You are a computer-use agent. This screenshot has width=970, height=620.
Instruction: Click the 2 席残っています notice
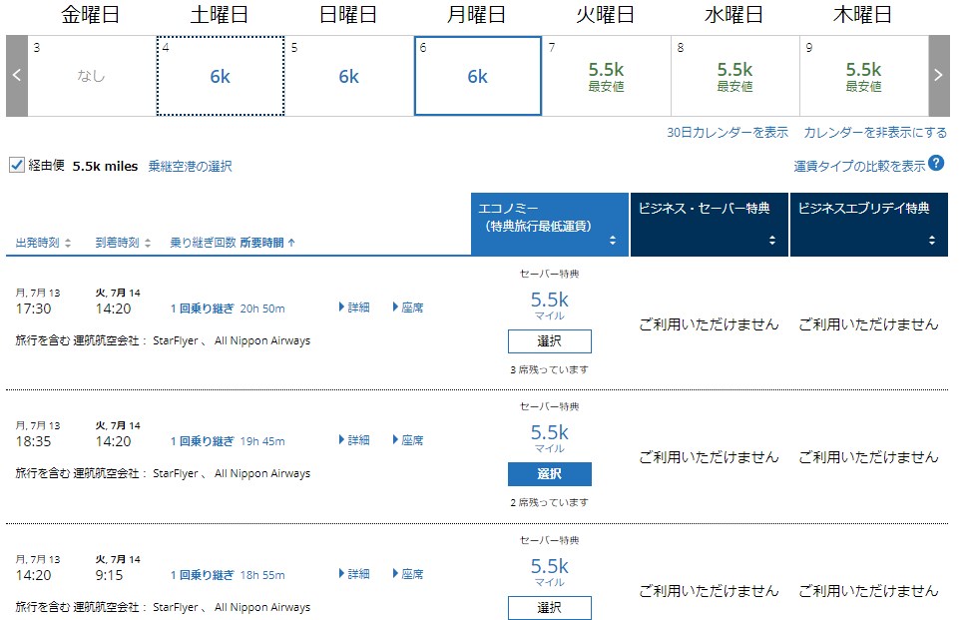(x=549, y=502)
